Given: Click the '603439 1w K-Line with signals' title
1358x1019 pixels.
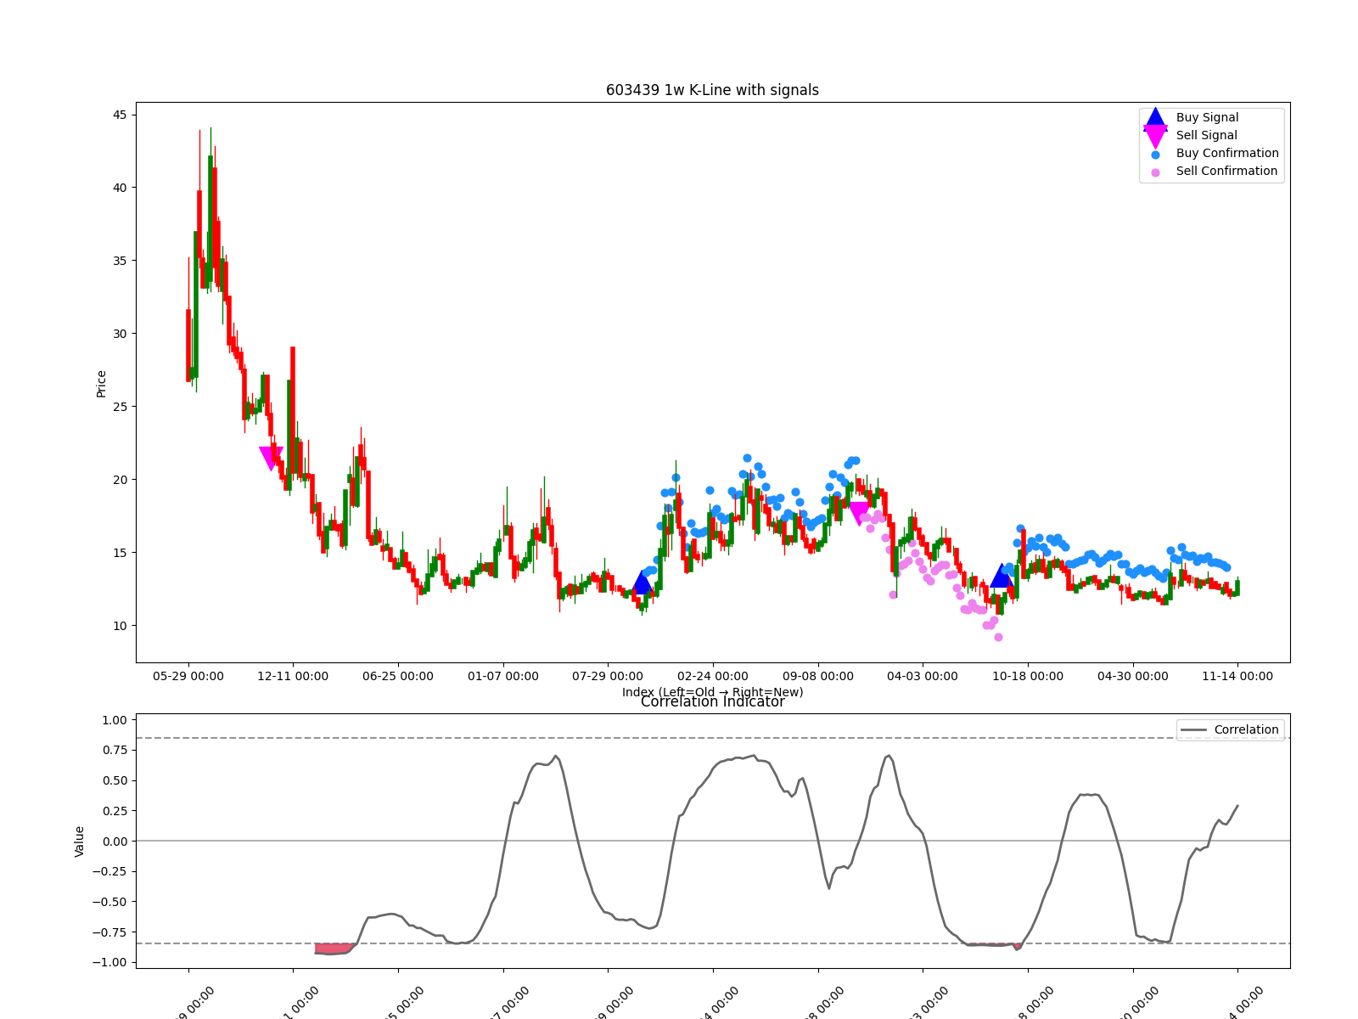Looking at the screenshot, I should click(x=712, y=90).
